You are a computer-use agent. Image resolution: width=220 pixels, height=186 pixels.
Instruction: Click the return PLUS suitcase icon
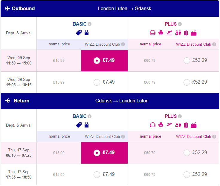tap(186, 125)
